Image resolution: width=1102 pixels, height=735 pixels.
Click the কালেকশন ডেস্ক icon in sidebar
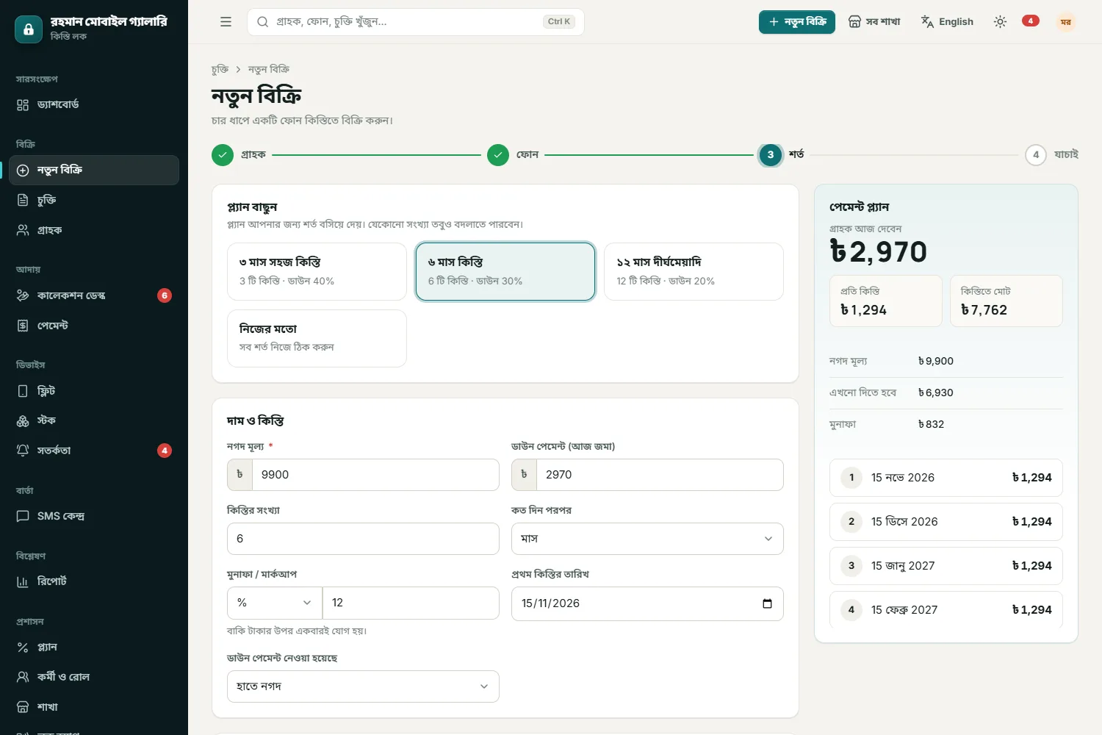(23, 295)
